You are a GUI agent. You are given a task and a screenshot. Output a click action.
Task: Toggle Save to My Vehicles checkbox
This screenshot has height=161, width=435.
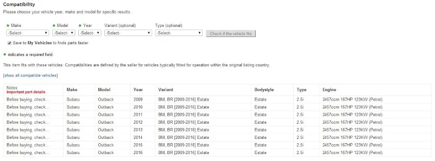point(10,43)
